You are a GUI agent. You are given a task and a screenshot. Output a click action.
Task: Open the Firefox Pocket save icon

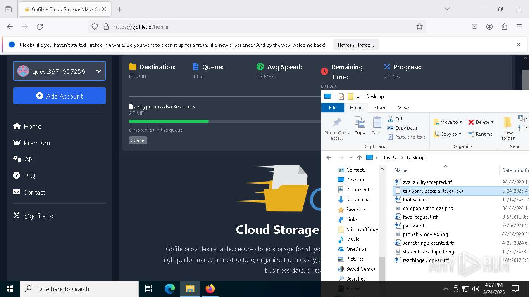pos(474,27)
